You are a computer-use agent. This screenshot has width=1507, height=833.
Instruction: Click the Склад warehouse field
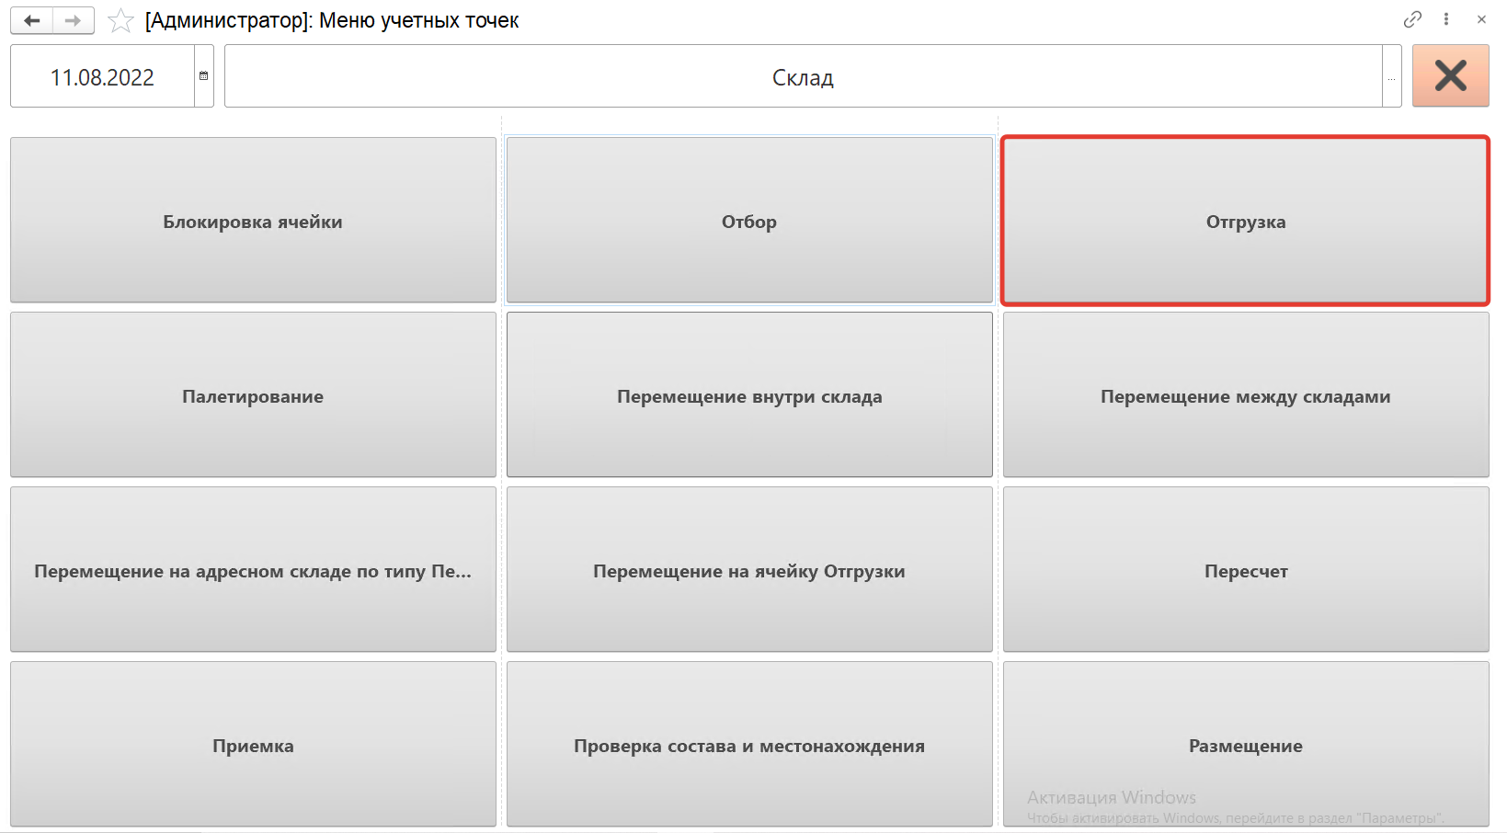click(802, 77)
